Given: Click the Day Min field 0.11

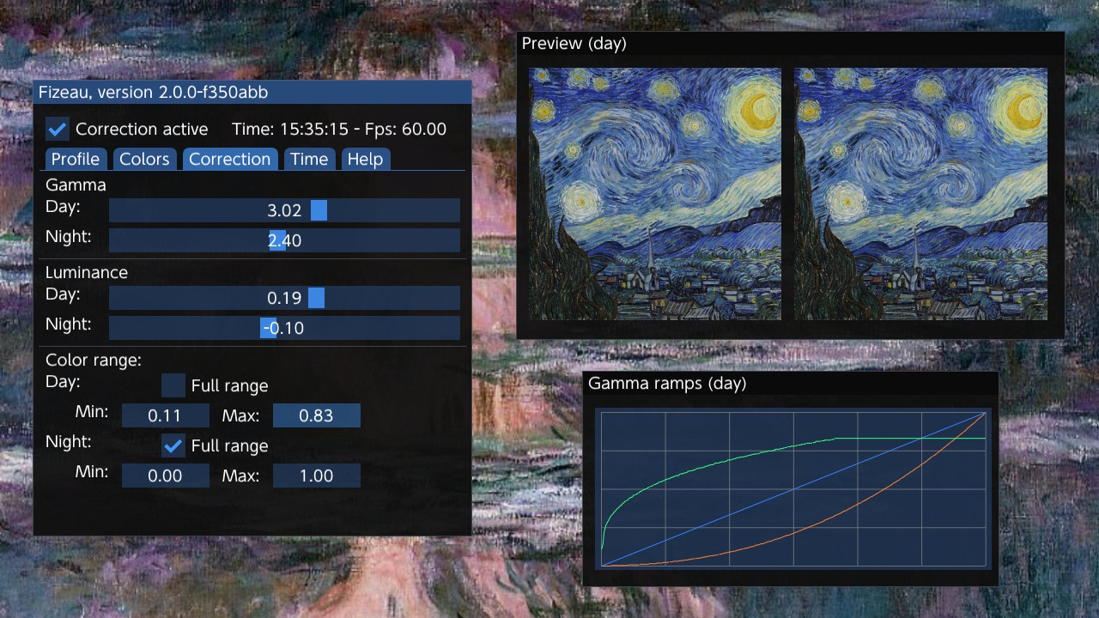Looking at the screenshot, I should tap(165, 415).
